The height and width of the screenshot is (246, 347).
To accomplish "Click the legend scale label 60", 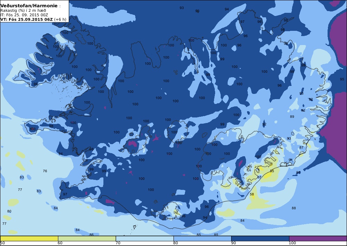I will pyautogui.click(x=60, y=243).
